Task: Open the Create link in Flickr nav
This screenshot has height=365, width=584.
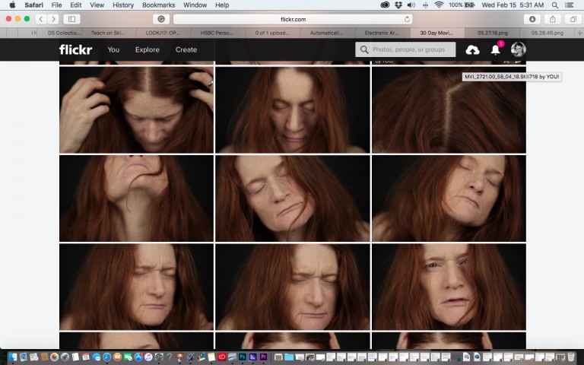Action: click(186, 49)
